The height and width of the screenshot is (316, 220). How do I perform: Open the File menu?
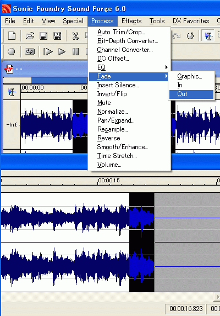(10, 21)
